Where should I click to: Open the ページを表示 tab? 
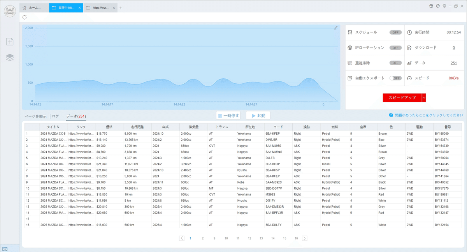pyautogui.click(x=35, y=116)
